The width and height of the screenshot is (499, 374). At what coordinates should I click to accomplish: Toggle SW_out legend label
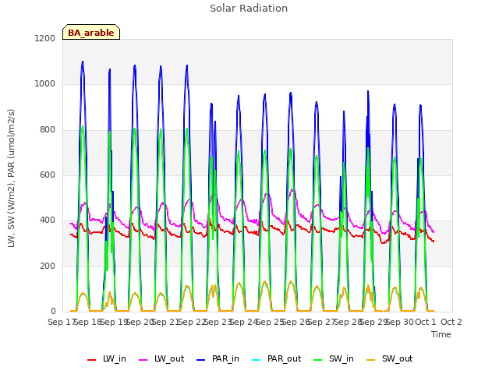(x=390, y=358)
